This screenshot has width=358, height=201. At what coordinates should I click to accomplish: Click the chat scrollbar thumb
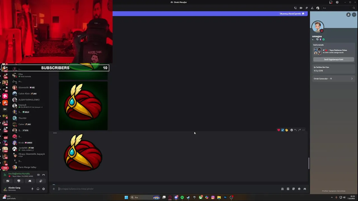(309, 163)
